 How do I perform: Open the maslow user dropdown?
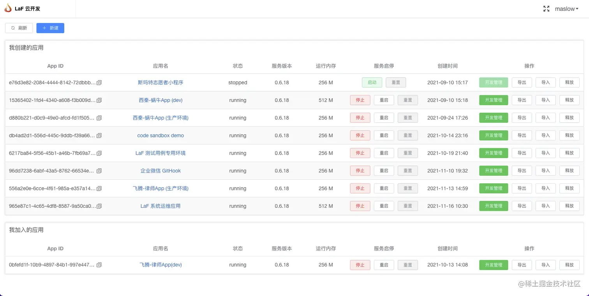(566, 9)
